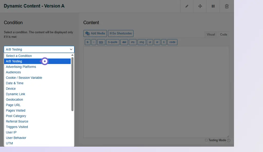The width and height of the screenshot is (263, 152).
Task: Click the li list item button
Action: [x=164, y=42]
